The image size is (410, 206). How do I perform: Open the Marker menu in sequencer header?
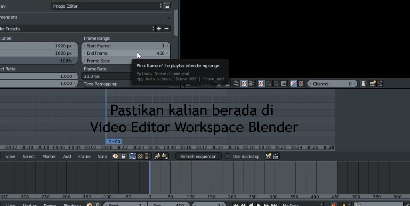pos(49,157)
